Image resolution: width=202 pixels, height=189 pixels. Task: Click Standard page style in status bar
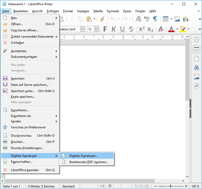coord(68,186)
